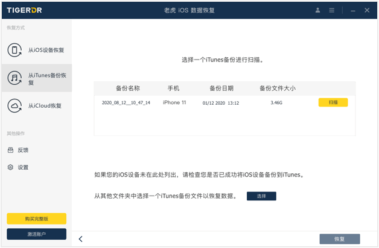Click the iCloud recovery cloud icon
The image size is (379, 248).
point(15,106)
